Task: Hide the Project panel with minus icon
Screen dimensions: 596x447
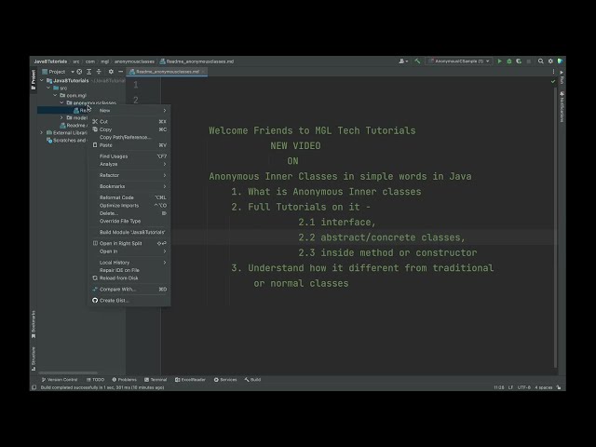Action: tap(120, 72)
